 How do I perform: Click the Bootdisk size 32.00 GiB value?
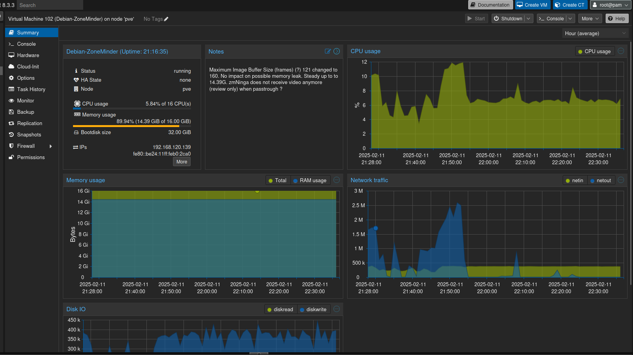[180, 132]
